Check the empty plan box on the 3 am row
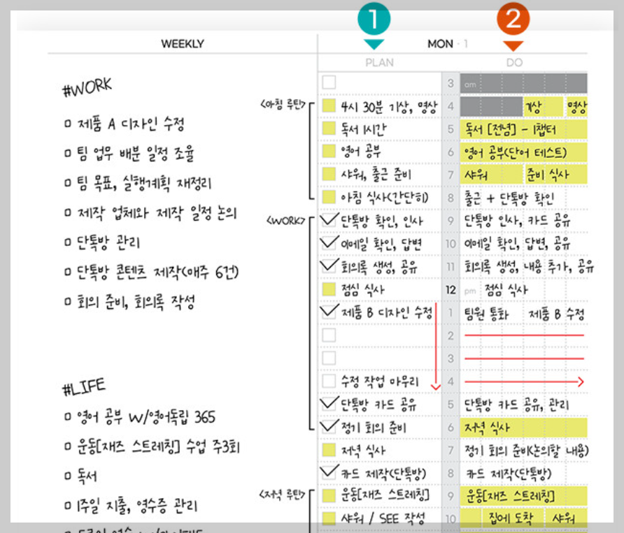 tap(329, 82)
